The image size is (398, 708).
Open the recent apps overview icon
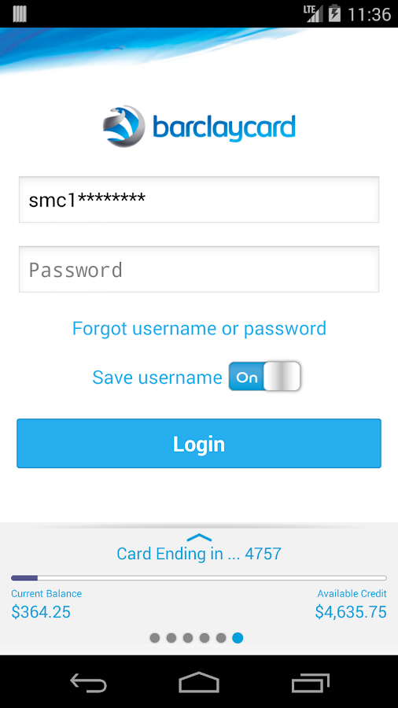point(310,682)
